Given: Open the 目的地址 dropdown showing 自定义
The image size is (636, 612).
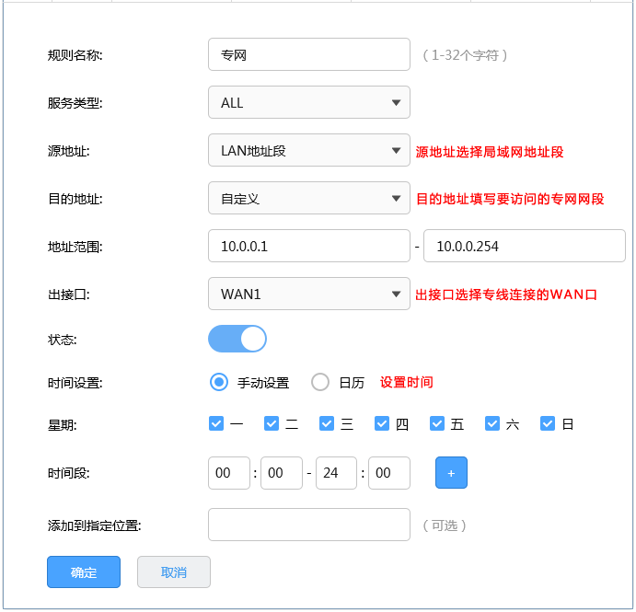Looking at the screenshot, I should 308,198.
